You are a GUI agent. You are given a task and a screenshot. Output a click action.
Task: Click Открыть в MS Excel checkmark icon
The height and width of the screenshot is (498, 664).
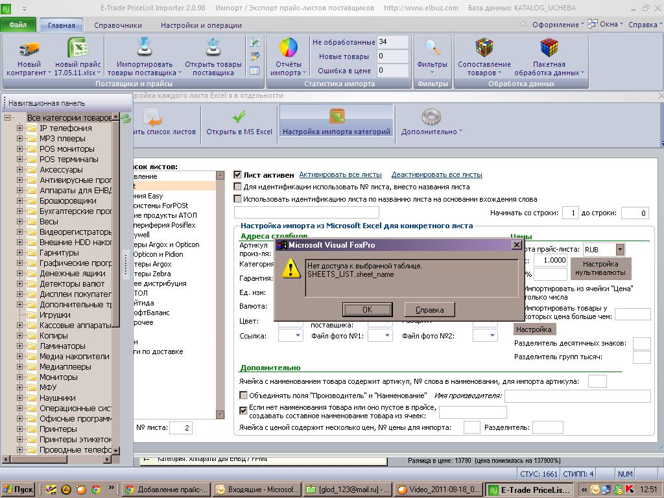[239, 116]
